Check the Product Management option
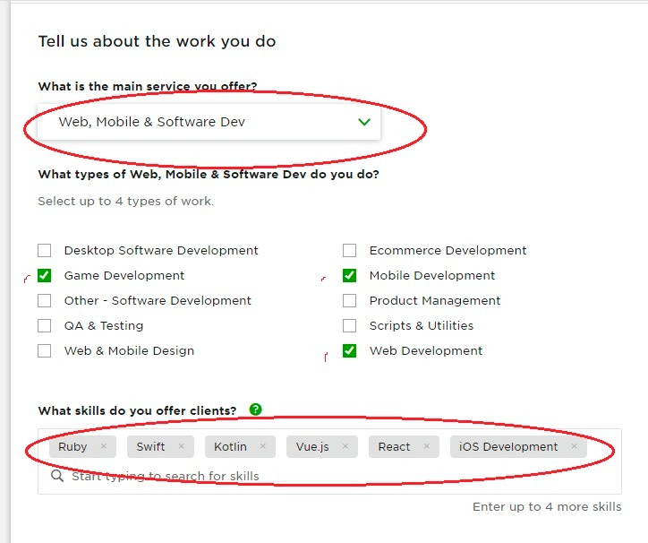The height and width of the screenshot is (543, 648). (x=350, y=301)
